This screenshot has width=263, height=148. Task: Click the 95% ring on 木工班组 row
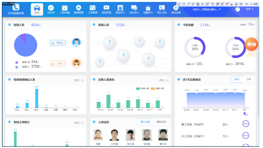pos(246,135)
